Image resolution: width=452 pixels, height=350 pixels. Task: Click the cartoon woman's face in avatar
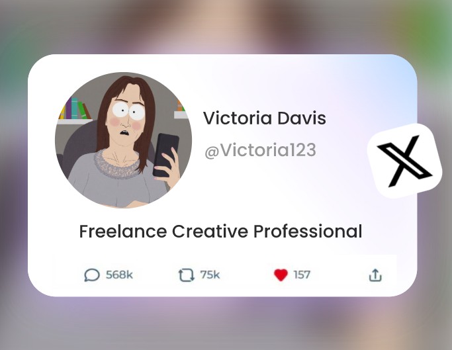click(x=126, y=118)
